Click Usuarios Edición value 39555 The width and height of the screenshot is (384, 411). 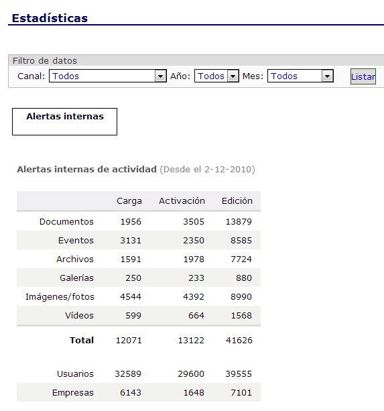(x=239, y=373)
